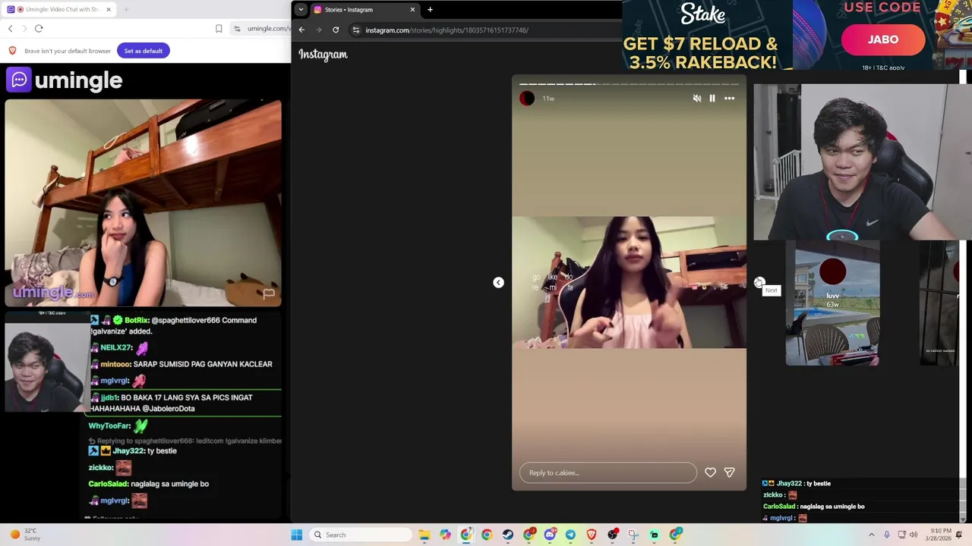Bookmark the Umingle page
The width and height of the screenshot is (972, 546).
[219, 29]
